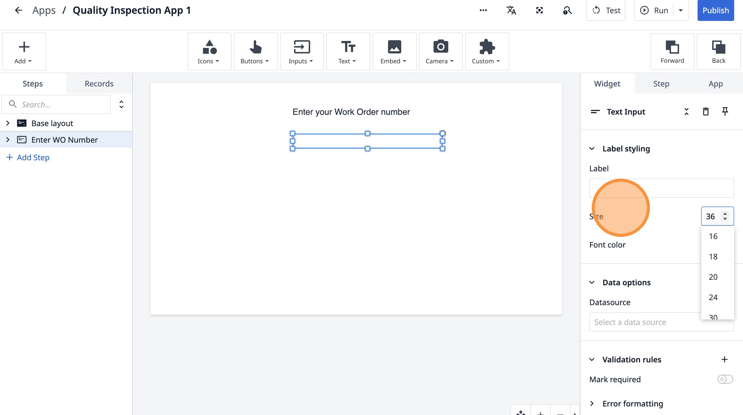Click the focus frame icon in header

click(x=539, y=10)
